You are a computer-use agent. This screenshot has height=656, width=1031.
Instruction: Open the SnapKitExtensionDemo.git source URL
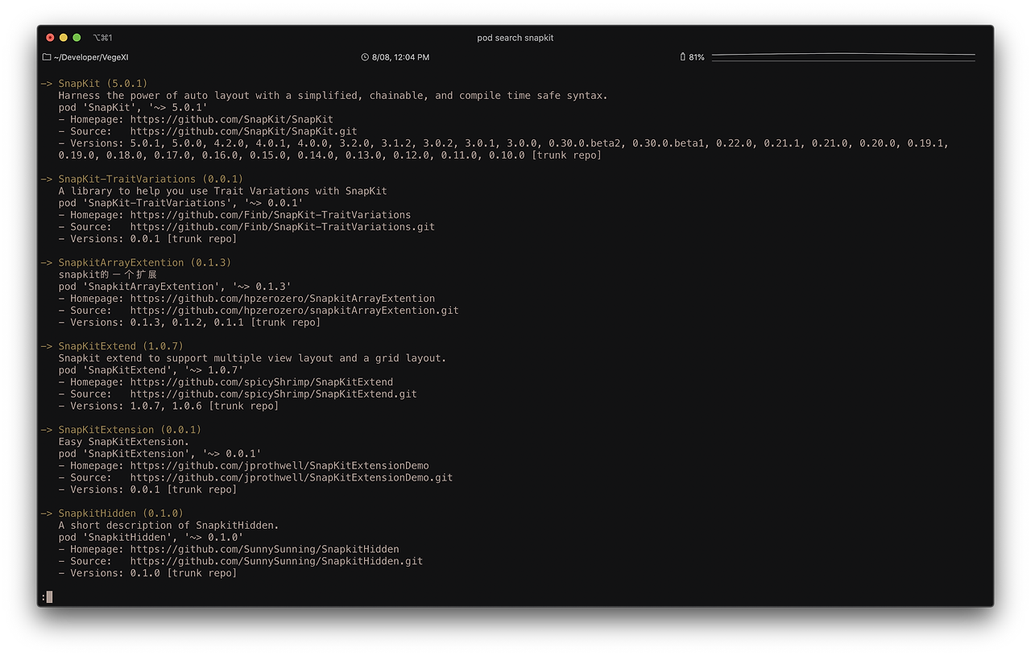coord(291,478)
